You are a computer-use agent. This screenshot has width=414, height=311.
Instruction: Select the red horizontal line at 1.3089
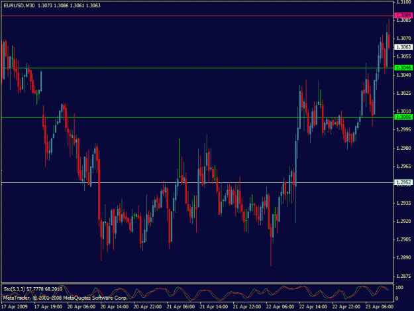tap(197, 16)
